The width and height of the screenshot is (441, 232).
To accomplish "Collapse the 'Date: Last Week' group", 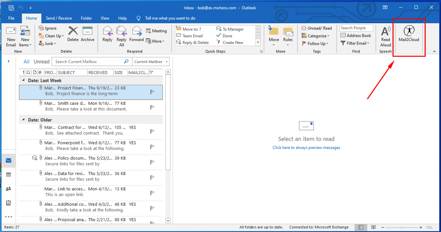I will (24, 80).
